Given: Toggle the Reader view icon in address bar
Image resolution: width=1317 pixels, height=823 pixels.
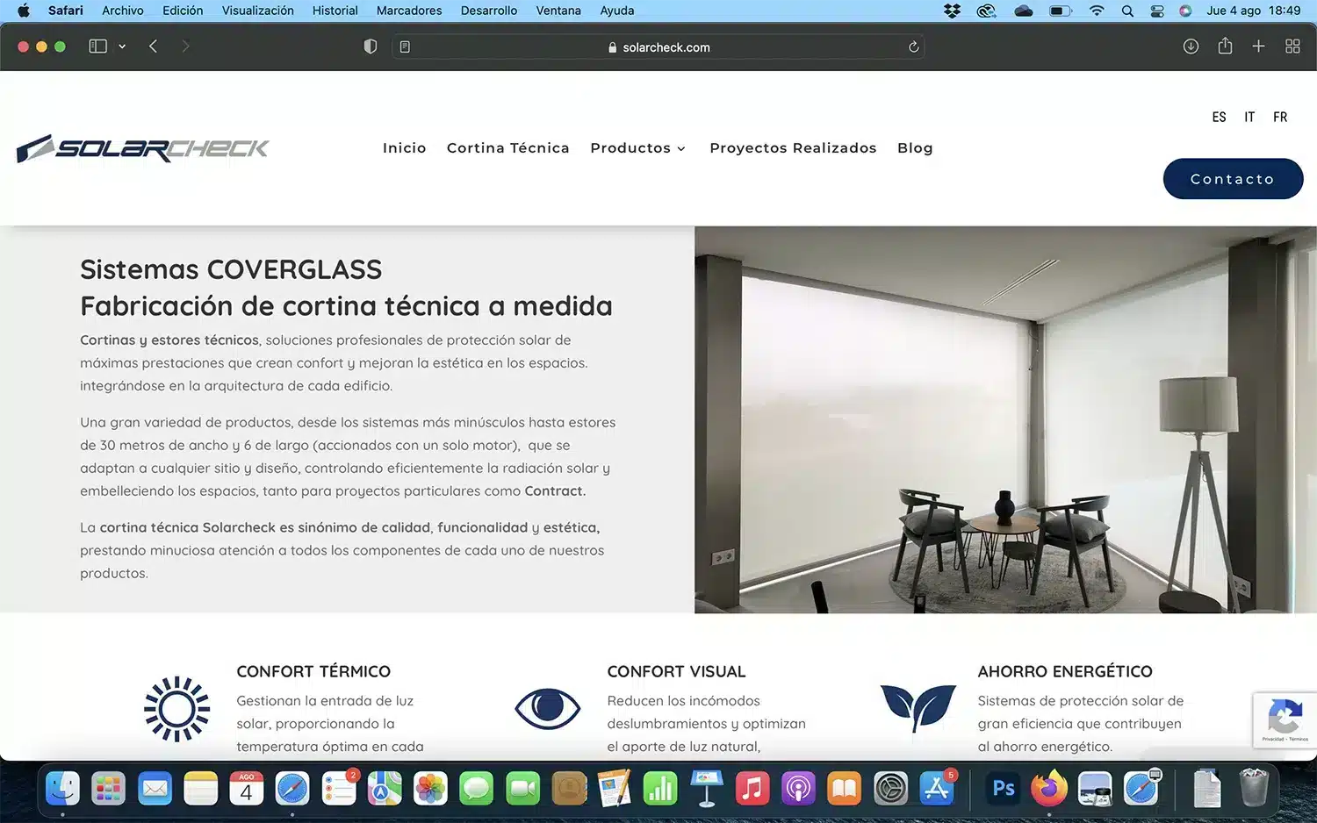Looking at the screenshot, I should [x=405, y=47].
